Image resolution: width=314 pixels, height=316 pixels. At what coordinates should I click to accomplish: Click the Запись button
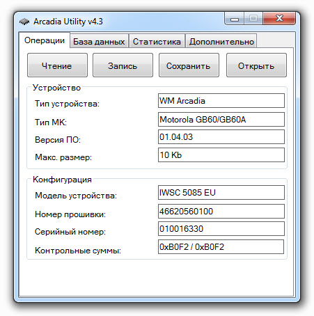tap(123, 65)
